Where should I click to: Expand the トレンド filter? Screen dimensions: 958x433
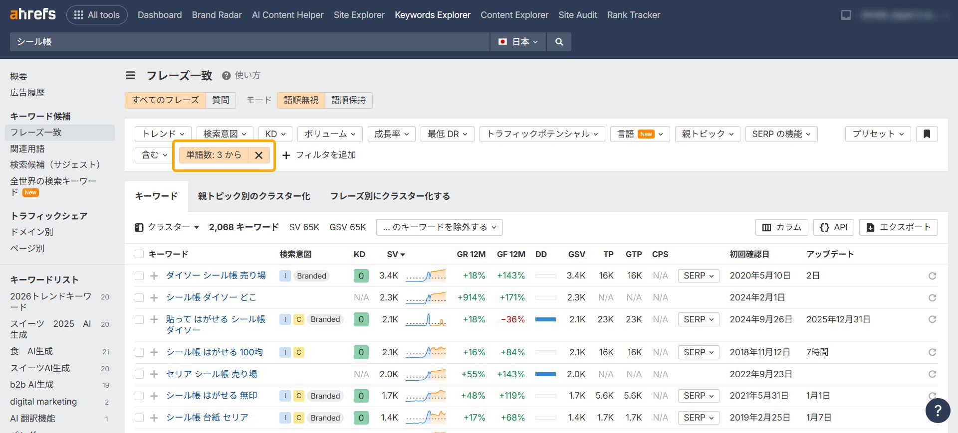click(x=163, y=134)
